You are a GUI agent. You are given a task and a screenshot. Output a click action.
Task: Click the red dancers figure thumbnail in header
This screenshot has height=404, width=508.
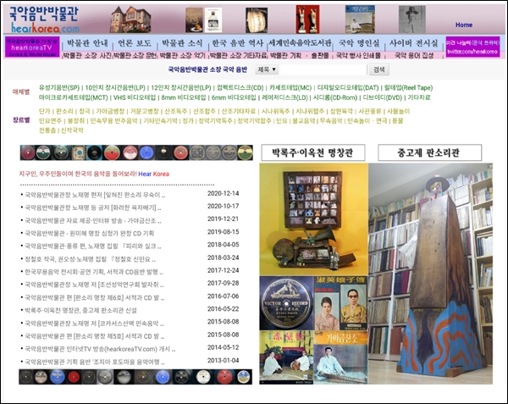click(307, 19)
